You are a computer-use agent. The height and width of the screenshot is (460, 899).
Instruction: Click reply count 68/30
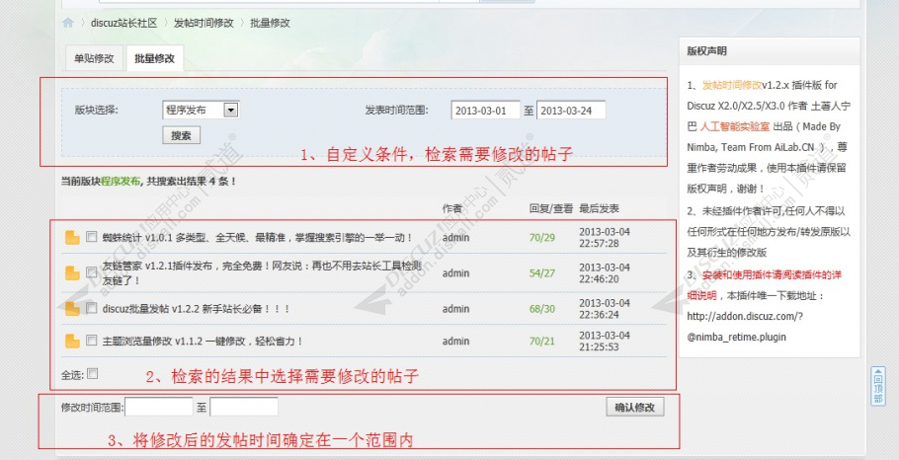click(x=541, y=309)
